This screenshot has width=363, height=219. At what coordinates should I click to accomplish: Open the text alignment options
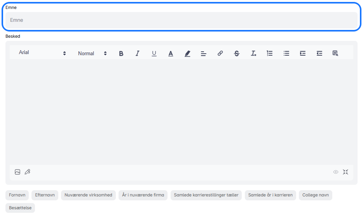click(x=203, y=54)
